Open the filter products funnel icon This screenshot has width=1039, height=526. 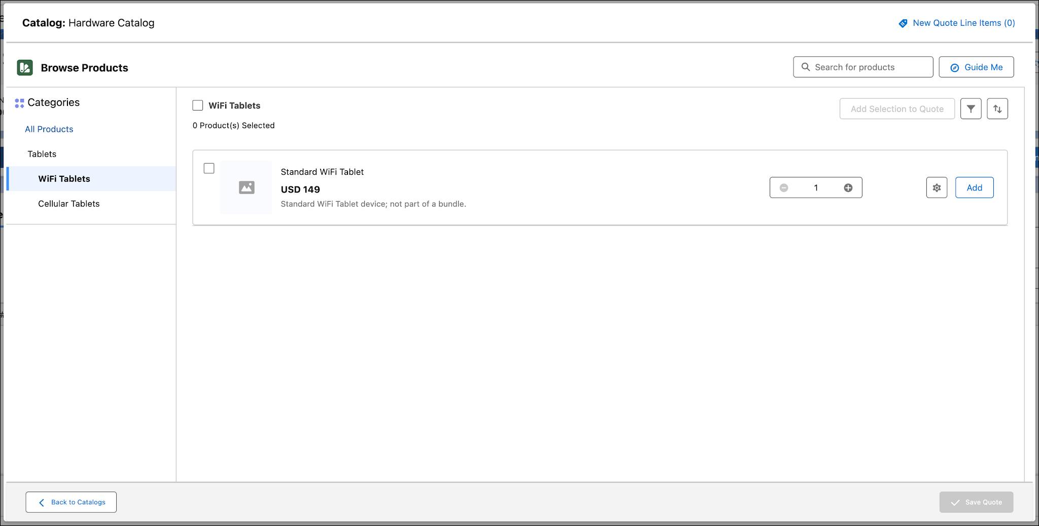(971, 108)
